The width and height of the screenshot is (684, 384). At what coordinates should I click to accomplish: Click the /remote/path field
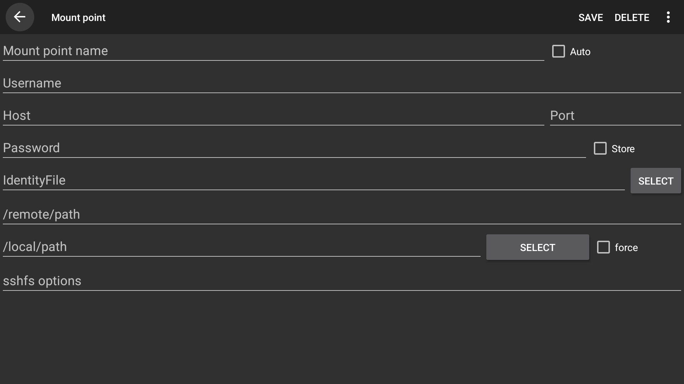[x=341, y=214]
